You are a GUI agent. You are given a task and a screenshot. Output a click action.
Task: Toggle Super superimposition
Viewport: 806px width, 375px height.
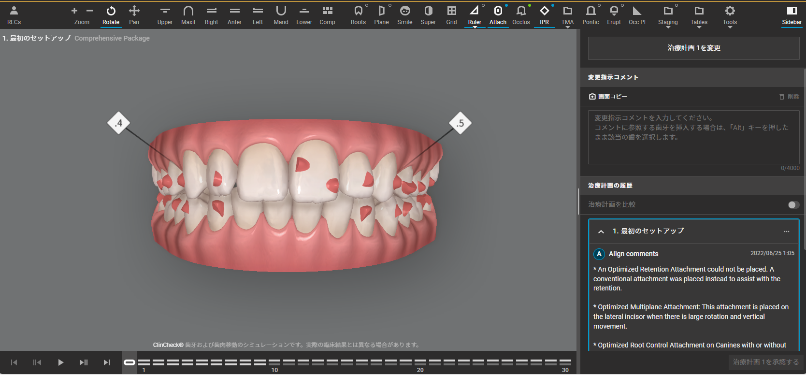point(428,15)
